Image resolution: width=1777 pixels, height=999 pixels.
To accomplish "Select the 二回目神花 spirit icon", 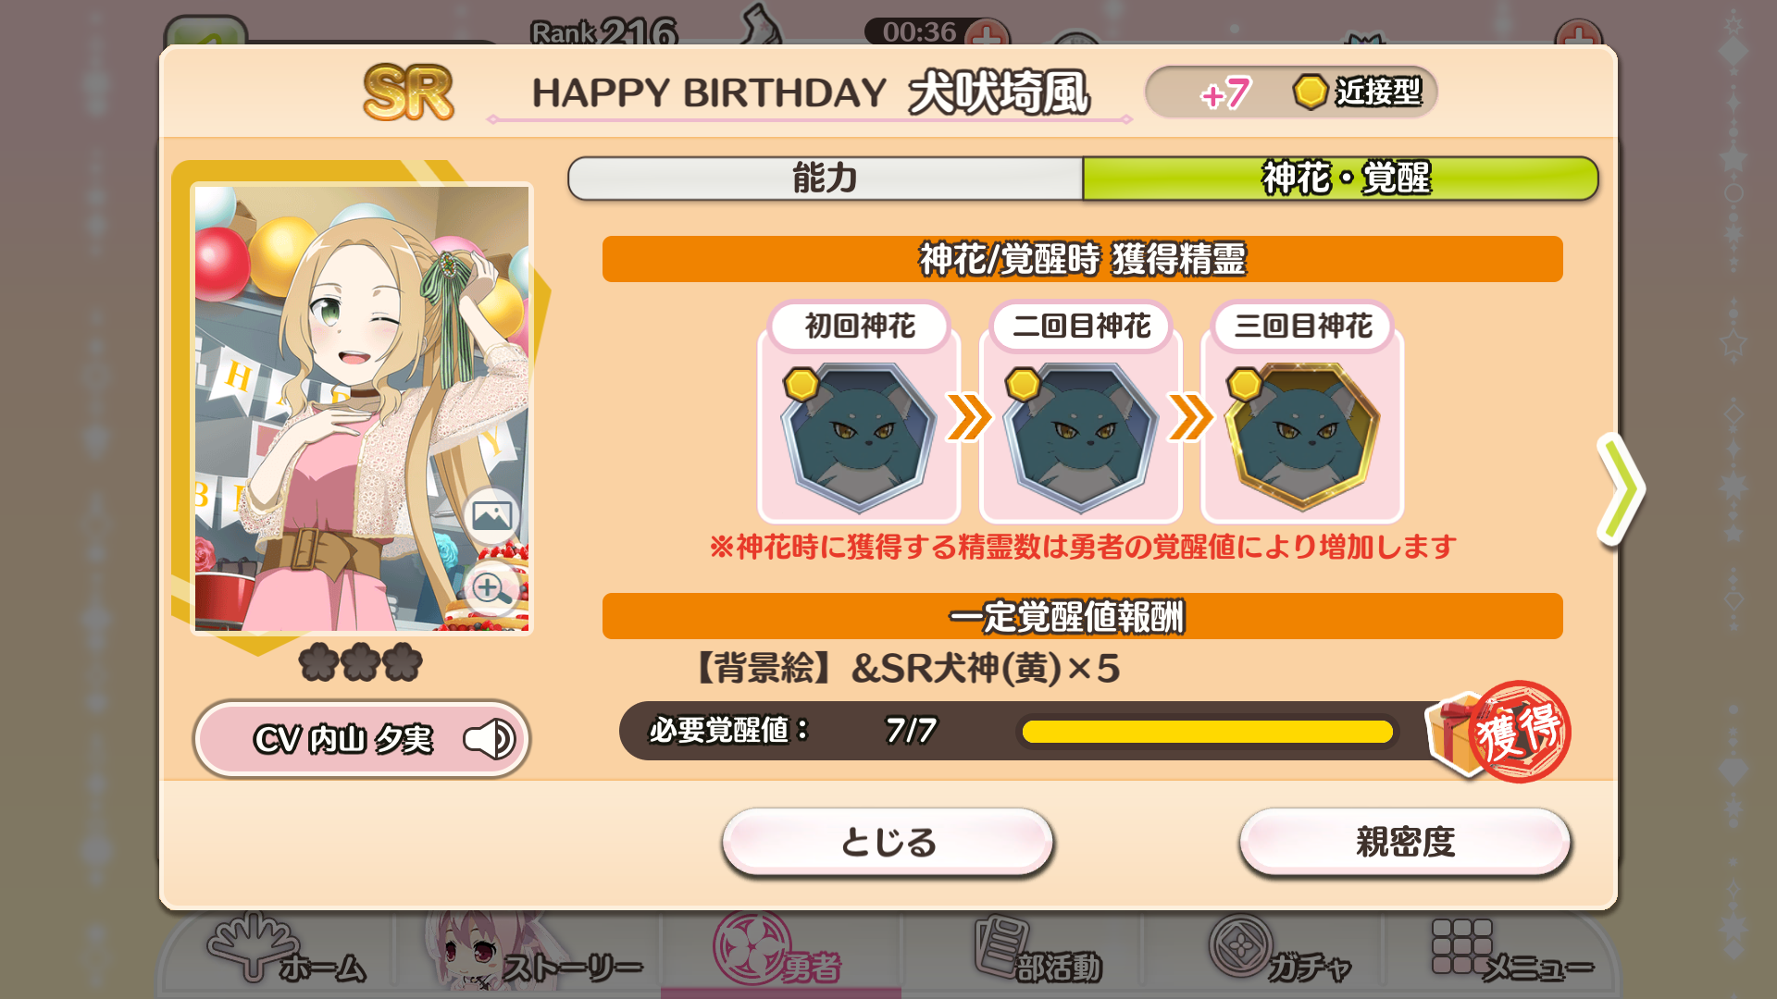I will (1080, 437).
